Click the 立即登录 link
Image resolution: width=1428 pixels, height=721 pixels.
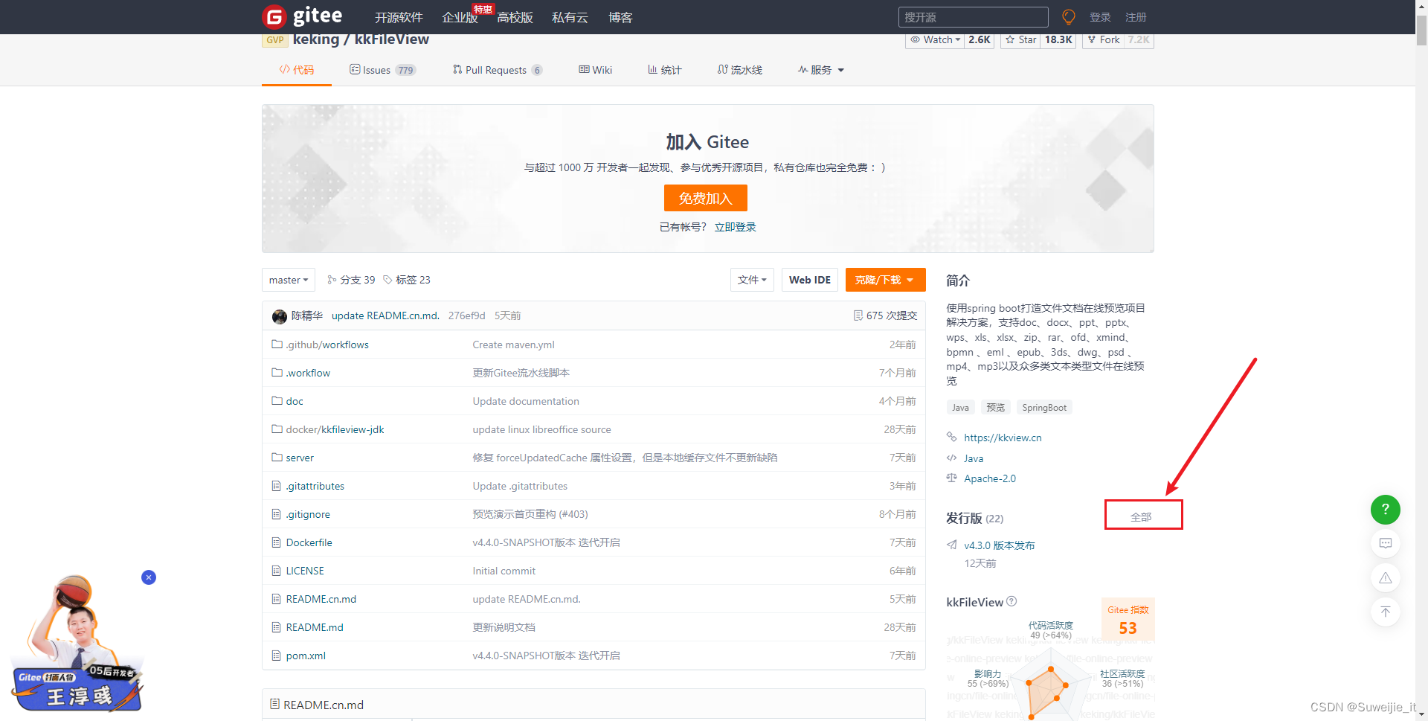(735, 227)
